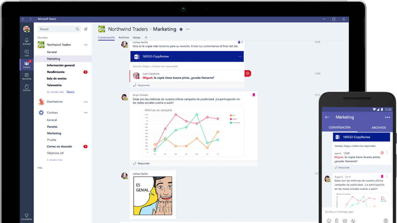This screenshot has height=223, width=397.
Task: Switch to the Archivos tab
Action: [124, 38]
